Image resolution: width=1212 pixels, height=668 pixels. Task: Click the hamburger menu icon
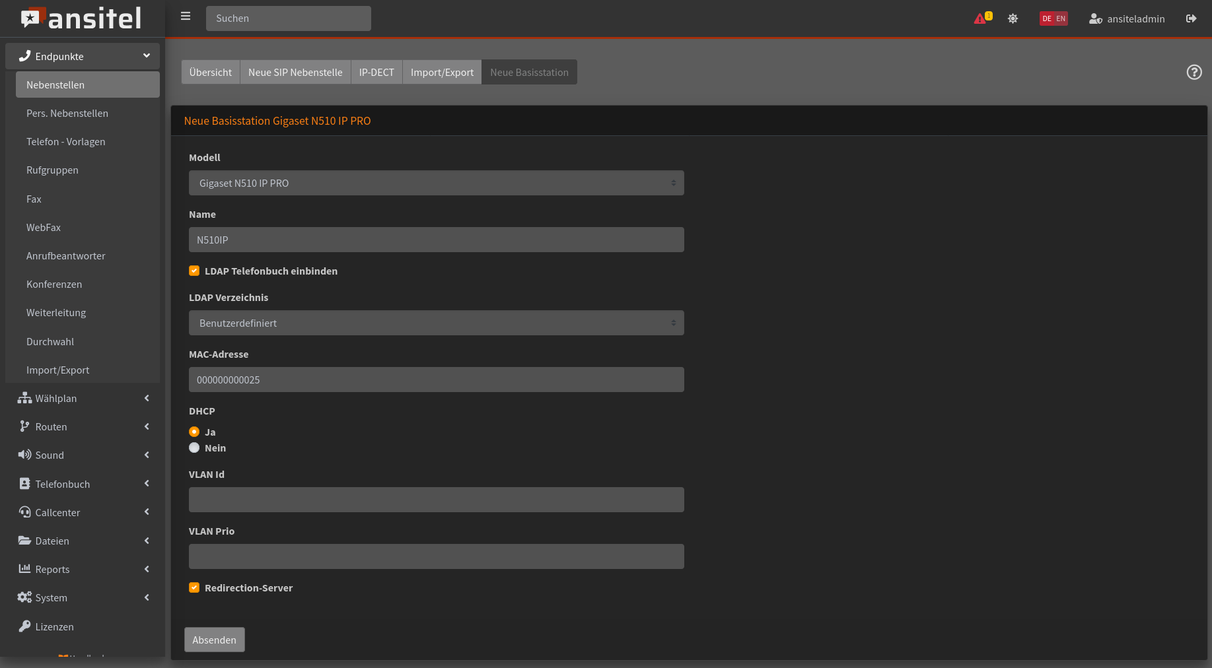186,17
